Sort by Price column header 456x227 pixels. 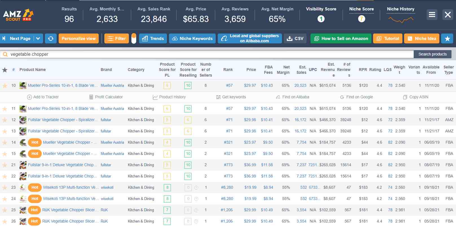[x=251, y=70]
